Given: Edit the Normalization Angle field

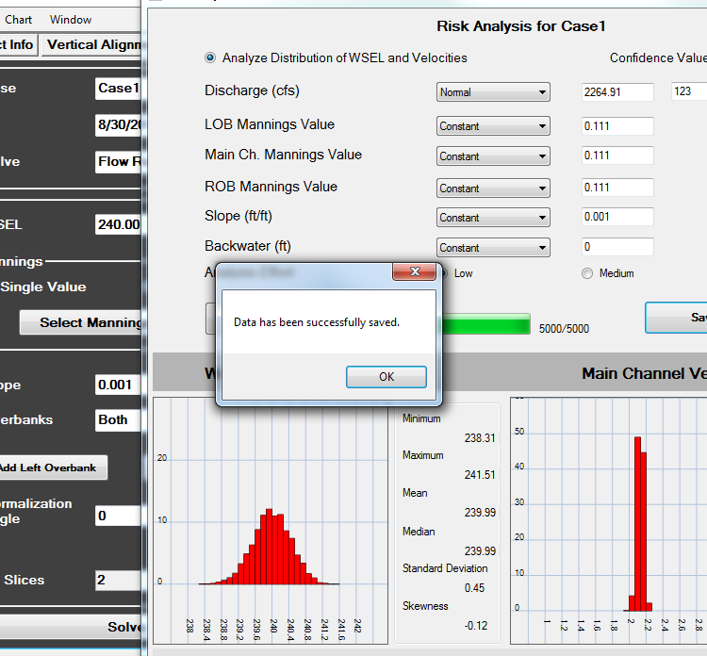Looking at the screenshot, I should 118,516.
